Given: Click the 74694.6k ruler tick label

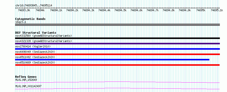Looking at the screenshot, I should click(136, 10).
